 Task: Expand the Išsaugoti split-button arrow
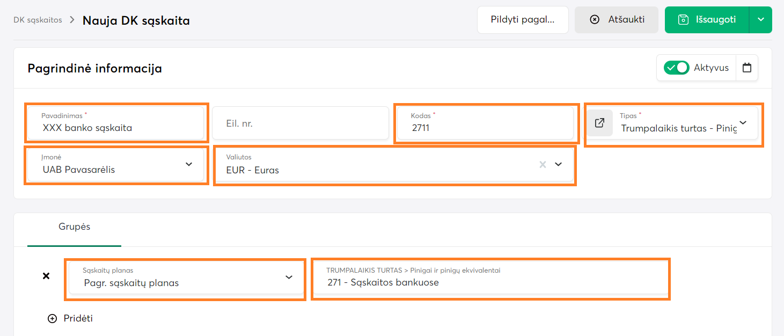click(x=760, y=20)
